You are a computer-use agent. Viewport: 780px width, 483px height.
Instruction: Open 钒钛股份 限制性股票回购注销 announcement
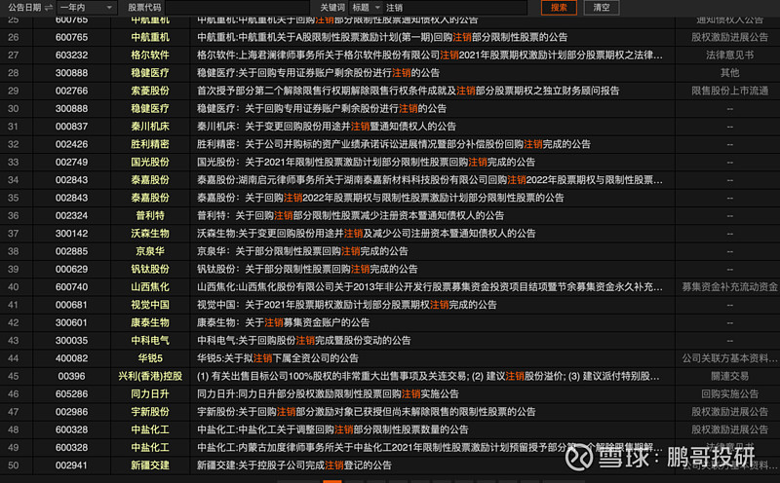[x=307, y=270]
